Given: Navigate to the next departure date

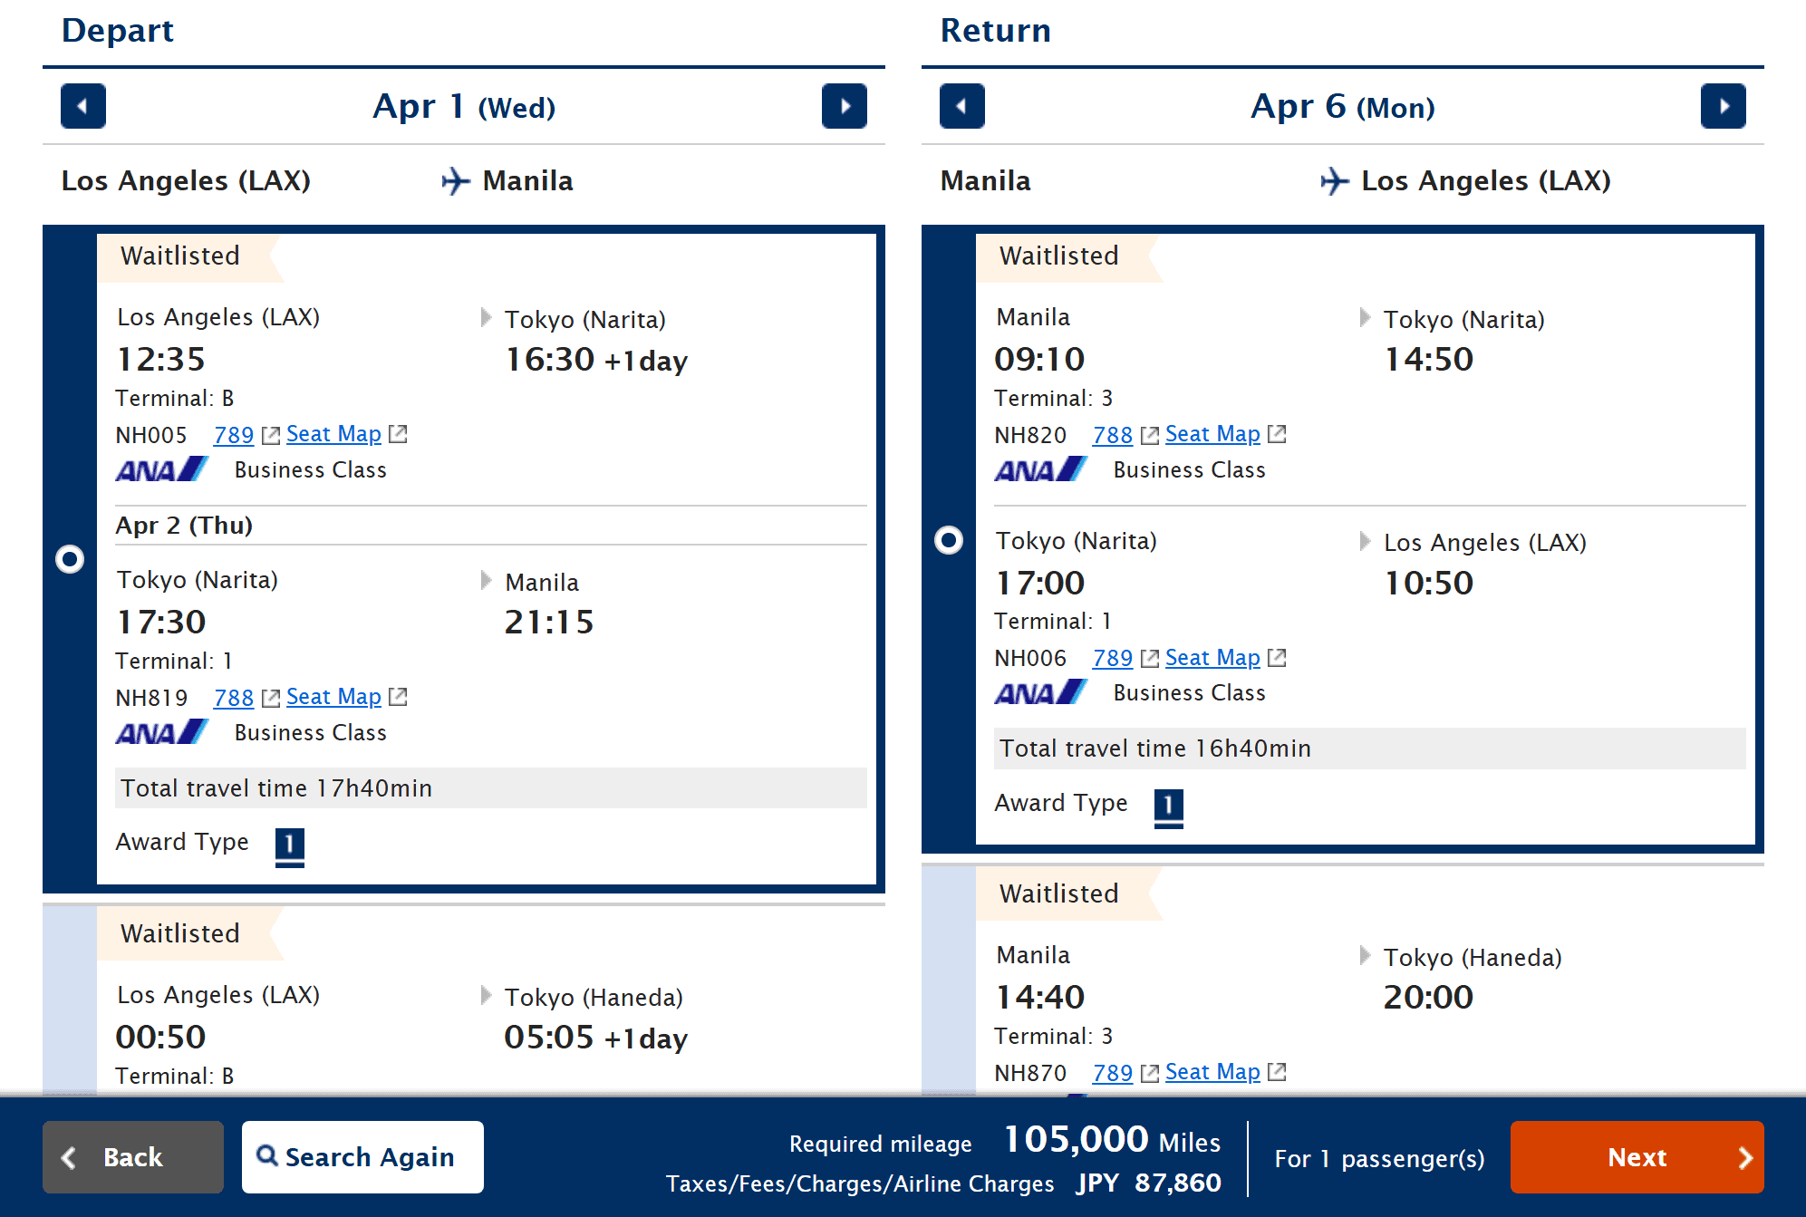Looking at the screenshot, I should pyautogui.click(x=845, y=106).
